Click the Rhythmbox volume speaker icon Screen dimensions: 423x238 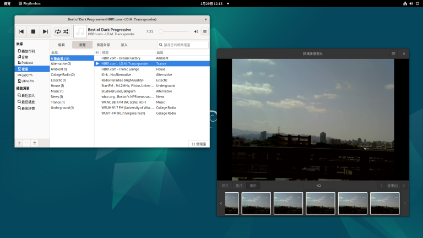pos(196,31)
